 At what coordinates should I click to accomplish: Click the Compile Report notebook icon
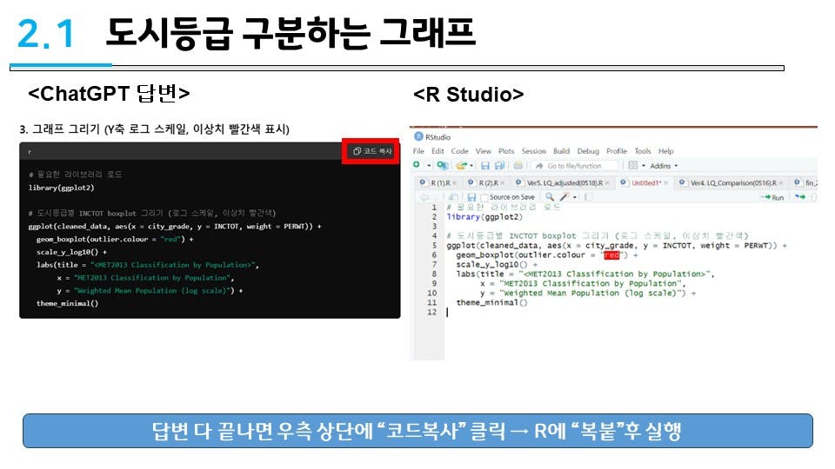589,197
